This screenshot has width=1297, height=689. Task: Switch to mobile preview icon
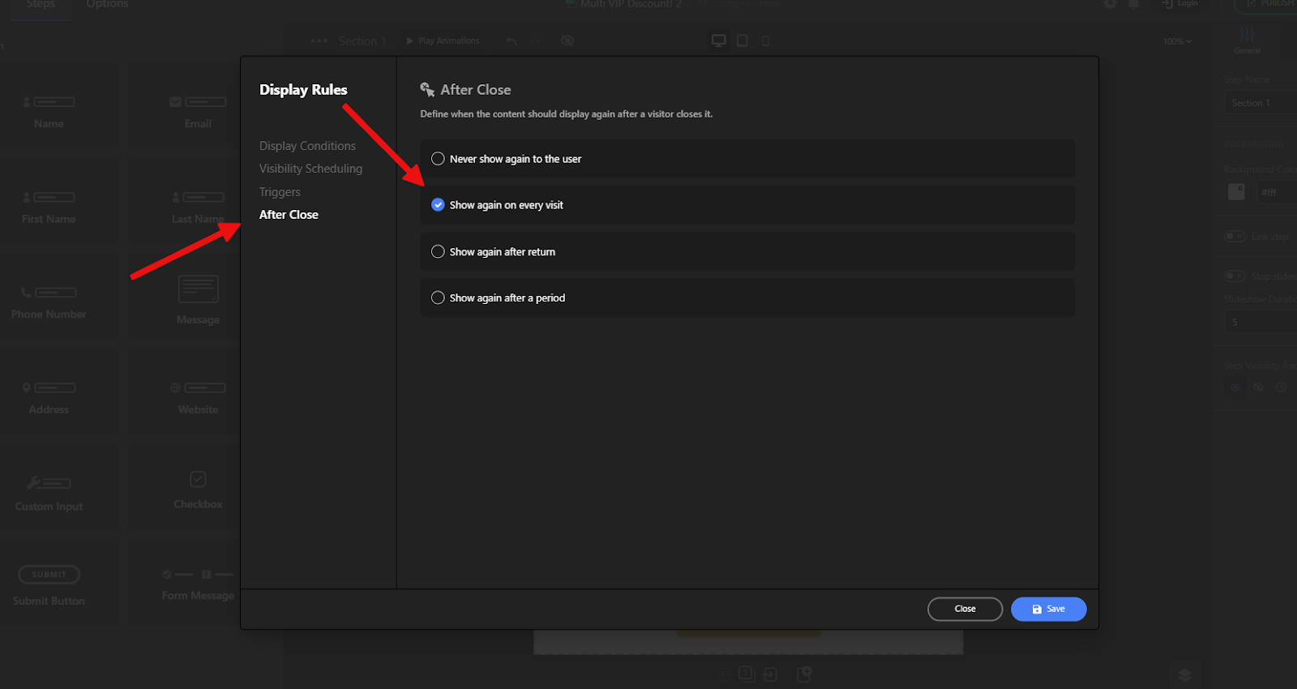[765, 41]
